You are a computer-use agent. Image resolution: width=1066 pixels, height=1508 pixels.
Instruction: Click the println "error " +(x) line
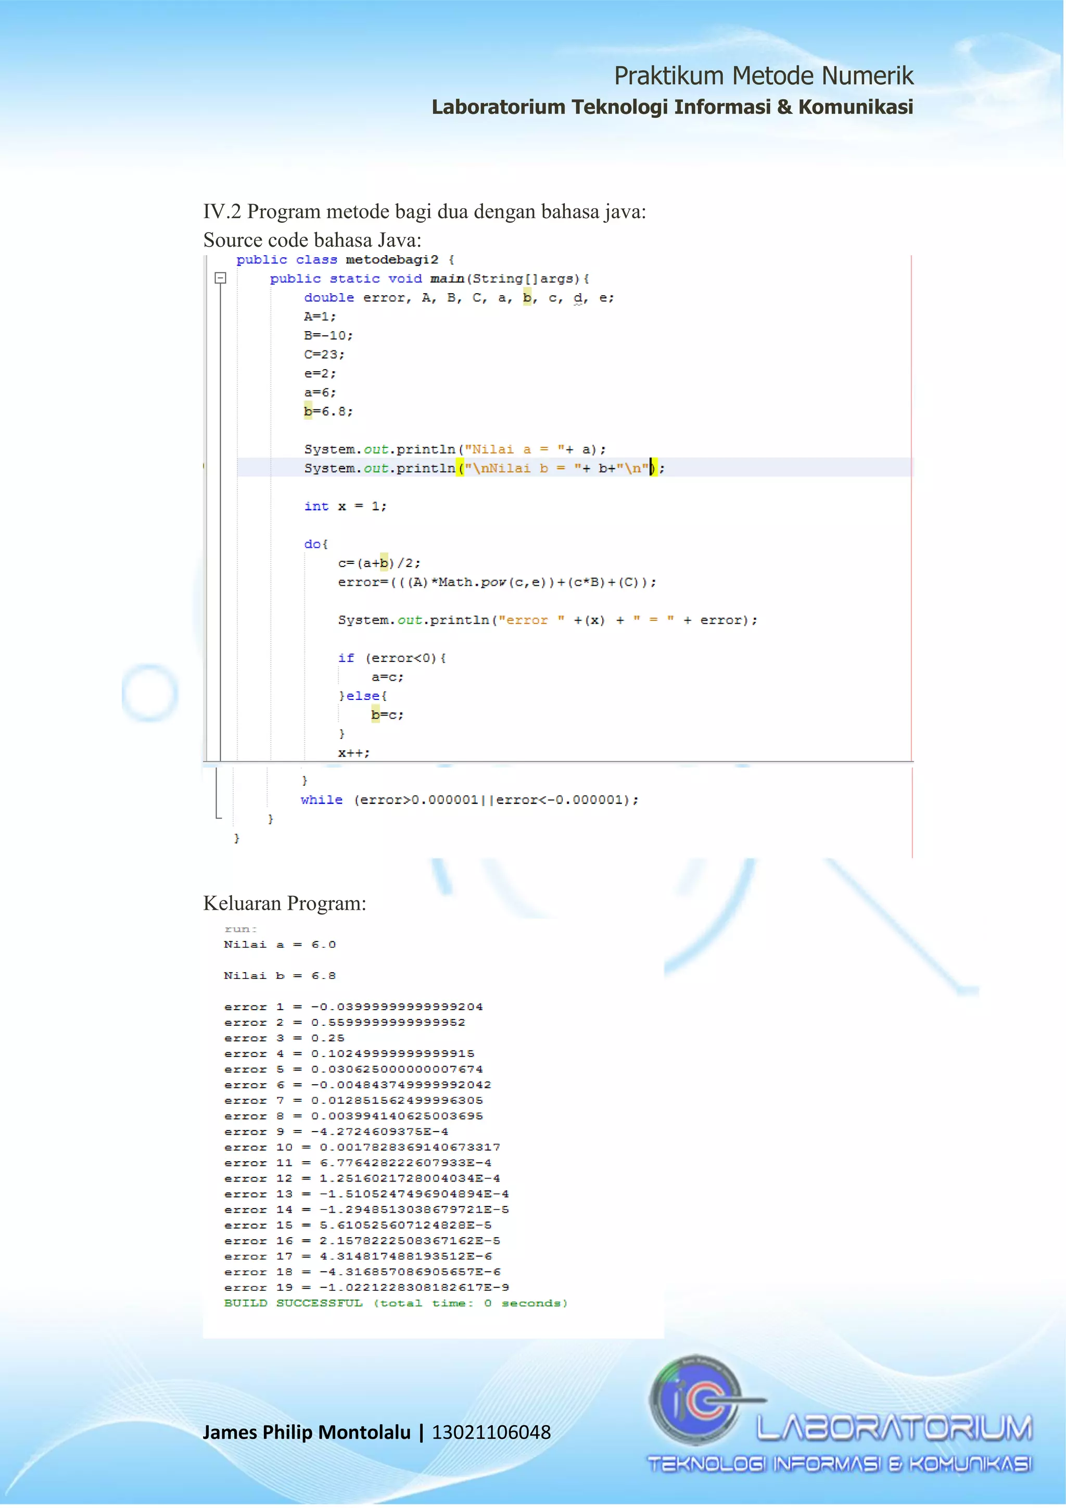pyautogui.click(x=548, y=620)
